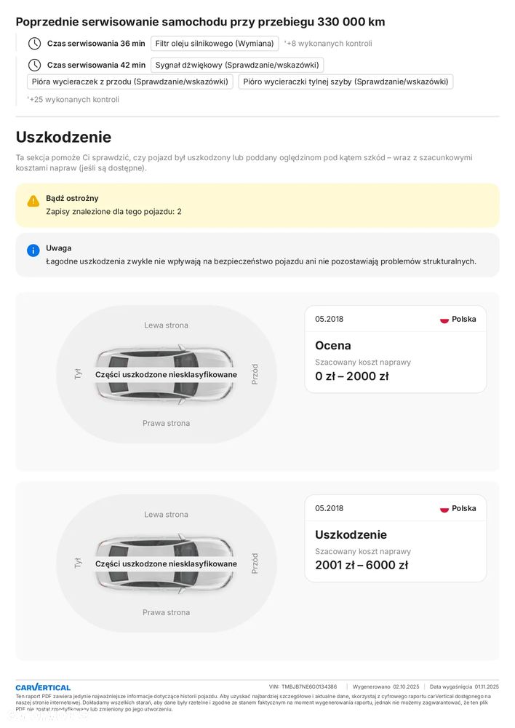Open the Uszkodzenie 2001 zł – 6000 zł card

395,539
